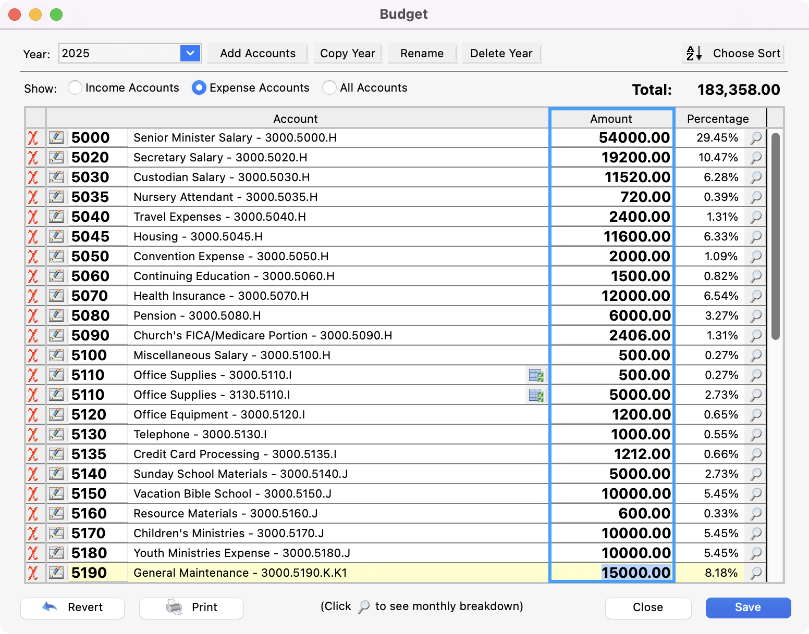Viewport: 809px width, 634px height.
Task: Open the Year dropdown arrow
Action: (x=190, y=53)
